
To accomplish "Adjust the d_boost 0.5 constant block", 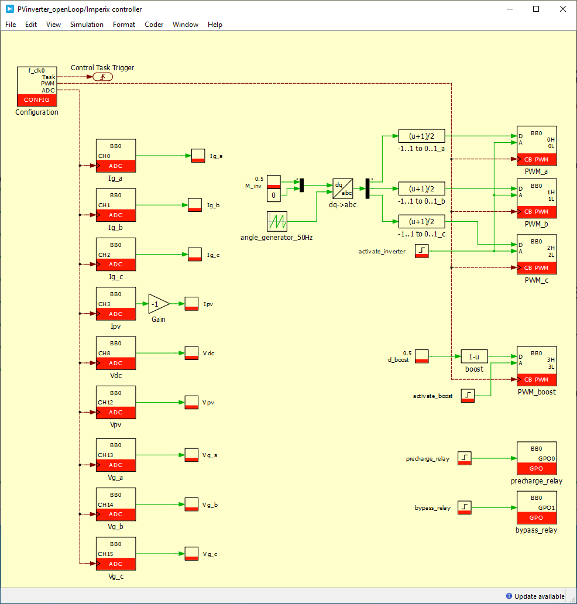I will pos(422,356).
